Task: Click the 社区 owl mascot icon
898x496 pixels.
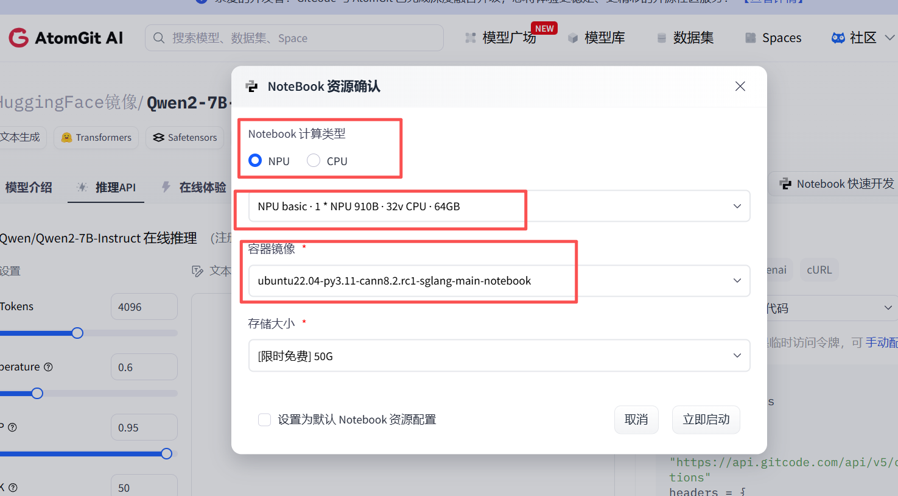Action: tap(838, 38)
